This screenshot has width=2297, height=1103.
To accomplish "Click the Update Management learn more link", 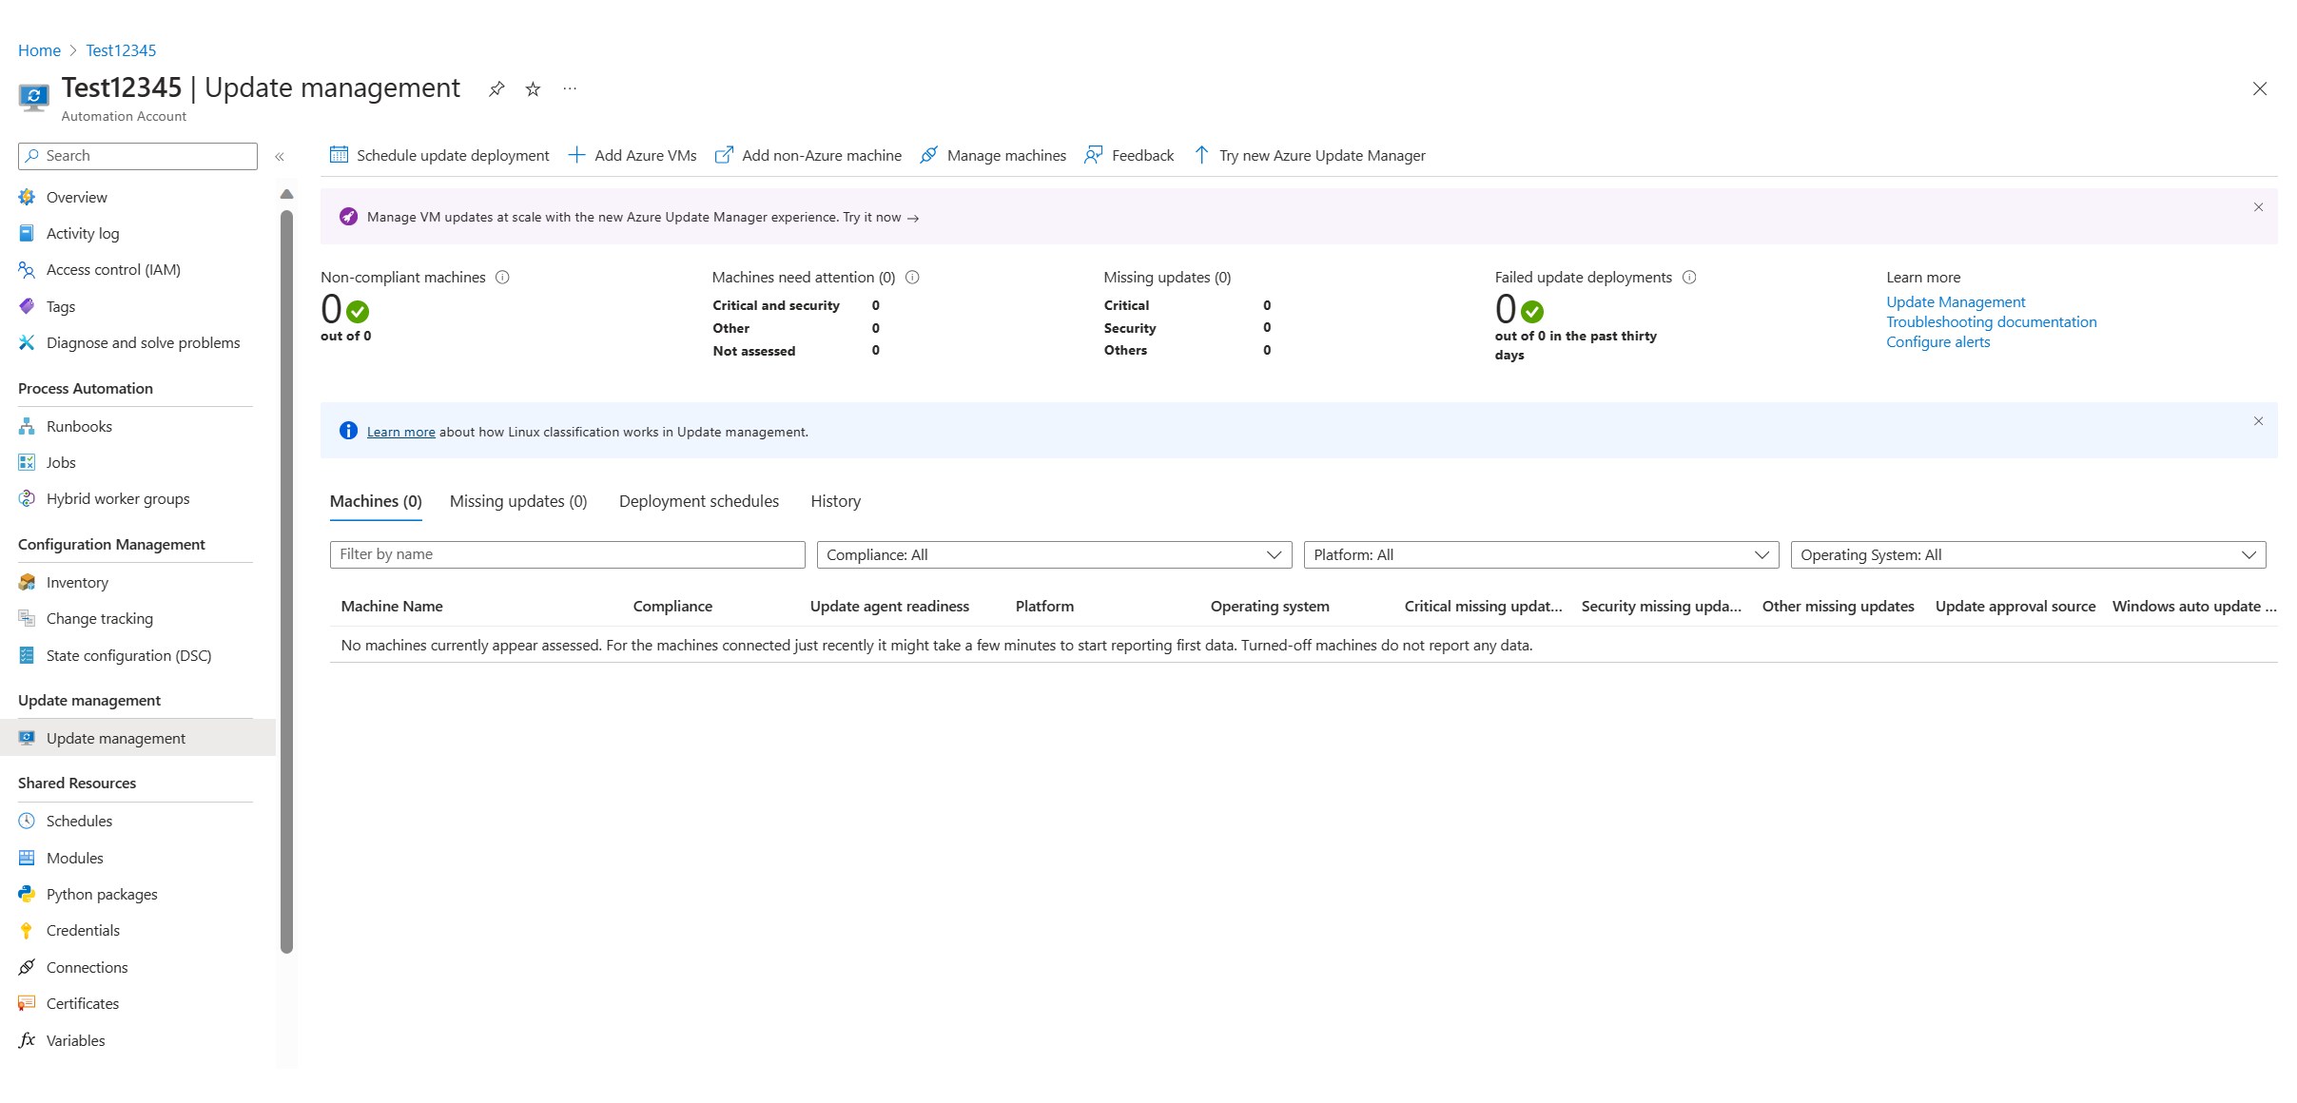I will 1956,301.
